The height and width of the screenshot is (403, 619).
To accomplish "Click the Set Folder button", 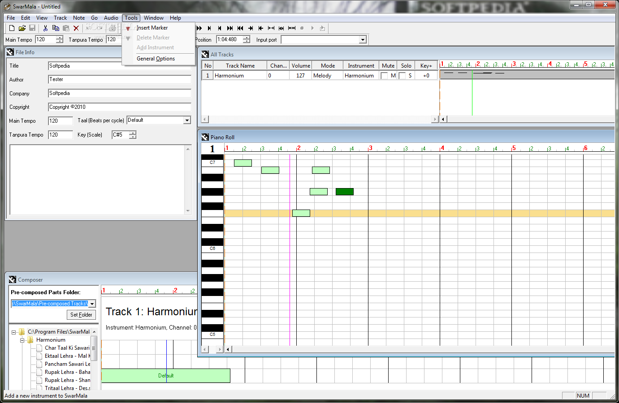I will tap(81, 315).
